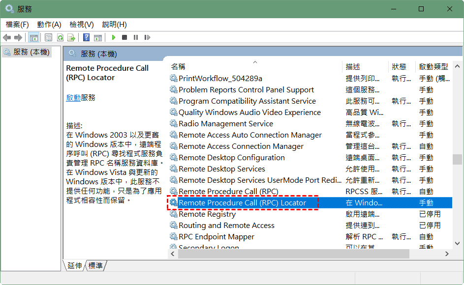Click the 啟動 link to start service

pos(73,98)
